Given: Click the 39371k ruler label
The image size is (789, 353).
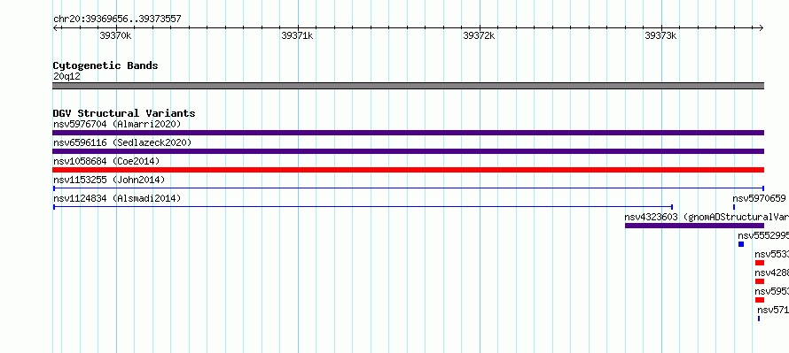Looking at the screenshot, I should 297,35.
